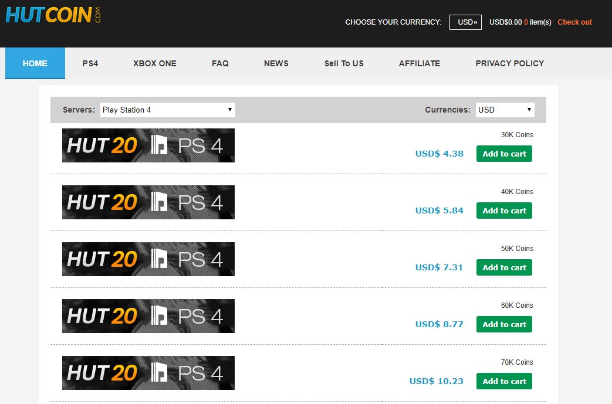Click the USD$ 4.38 price
This screenshot has width=612, height=404.
coord(439,154)
